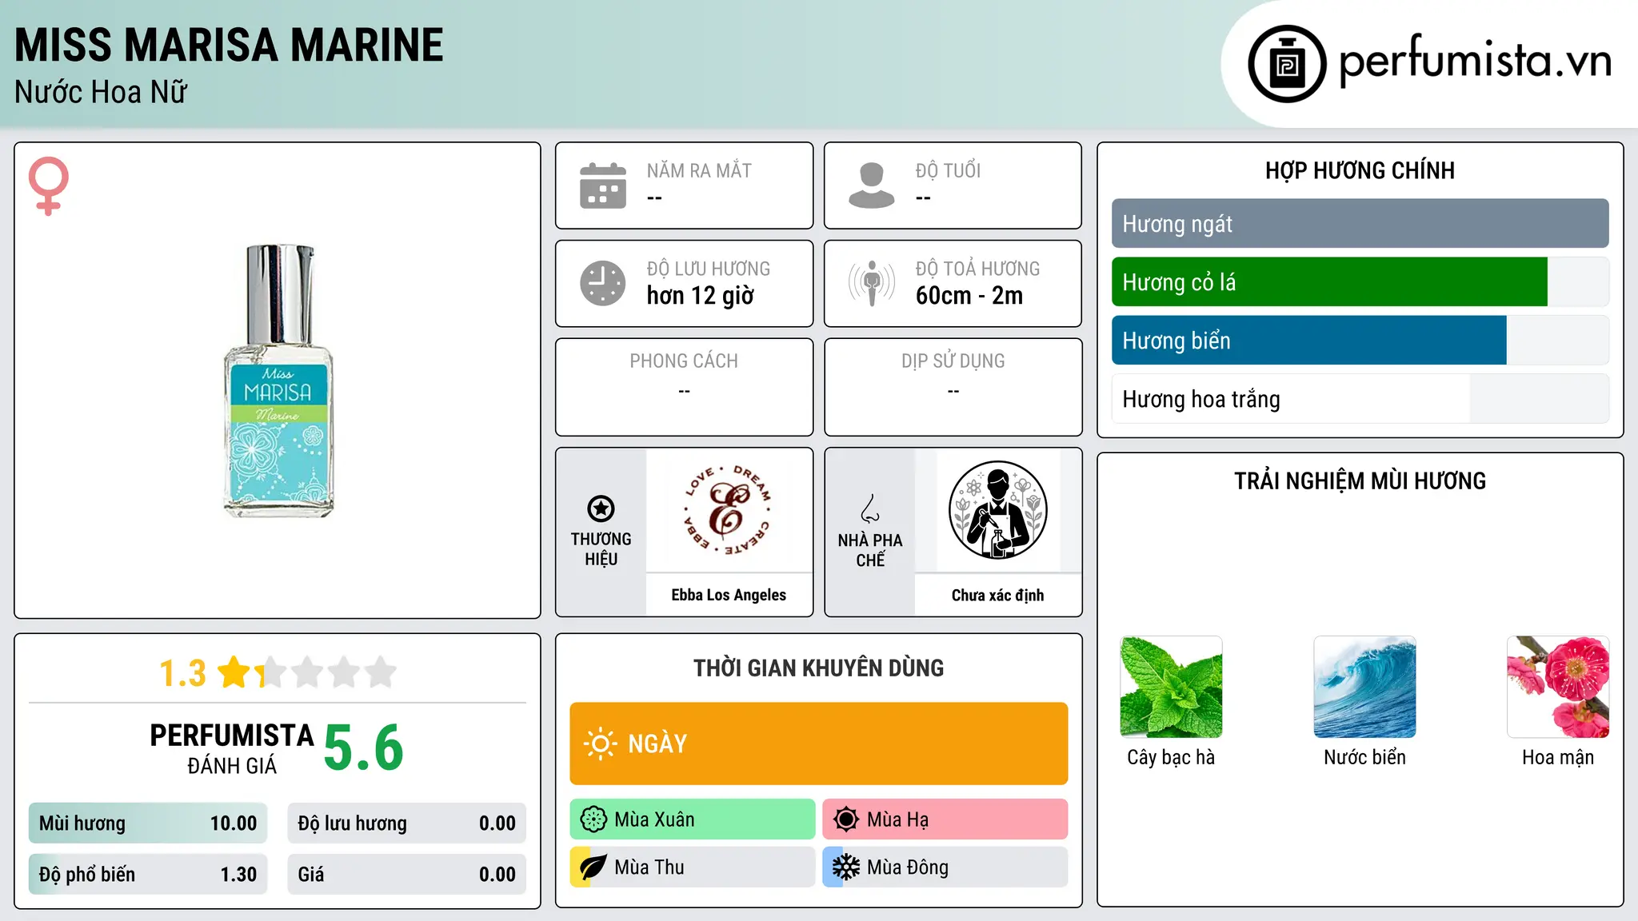
Task: Click the MISS MARISA MARINE title
Action: click(229, 46)
